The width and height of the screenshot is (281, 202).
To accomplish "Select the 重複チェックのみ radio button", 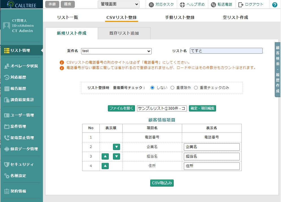I will [x=196, y=88].
